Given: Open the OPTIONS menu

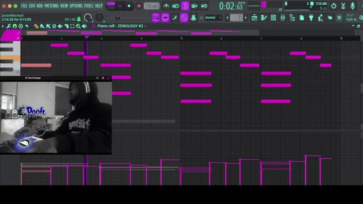Looking at the screenshot, I should pos(76,6).
